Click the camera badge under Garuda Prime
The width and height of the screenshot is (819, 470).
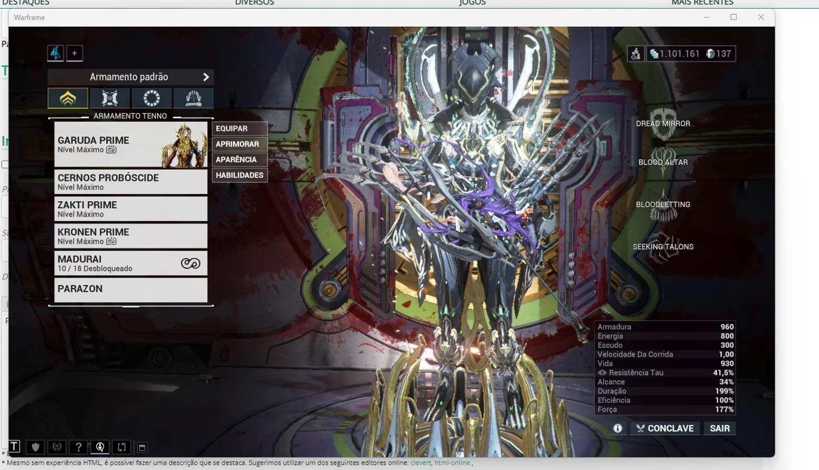pos(111,149)
